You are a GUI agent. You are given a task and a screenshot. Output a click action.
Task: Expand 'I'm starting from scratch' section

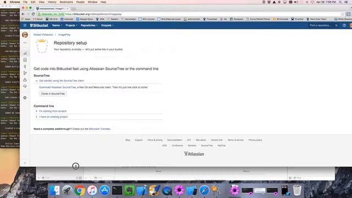tap(53, 111)
